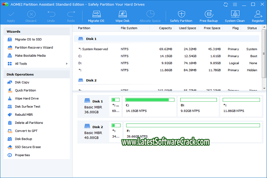Expand the All Tools submenu arrow
The height and width of the screenshot is (178, 267).
pyautogui.click(x=67, y=64)
